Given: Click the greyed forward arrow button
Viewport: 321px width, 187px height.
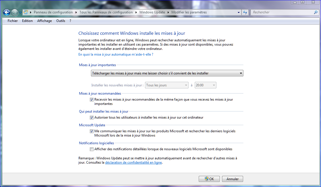Looking at the screenshot, I should pos(15,12).
